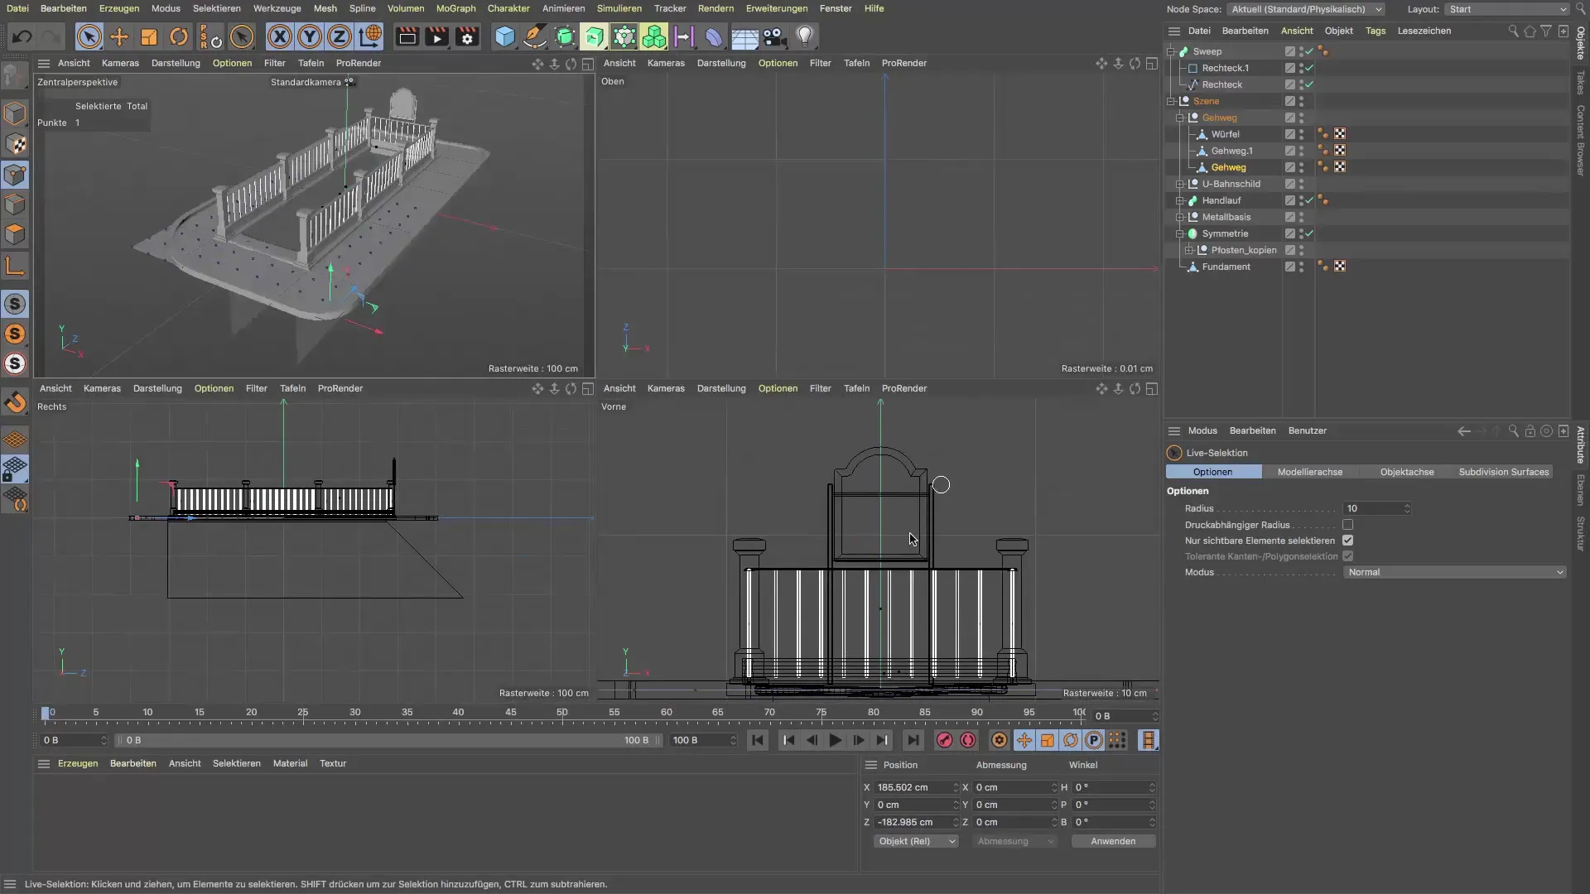The image size is (1590, 894).
Task: Switch to Subdivision Surfaces tab
Action: (x=1503, y=472)
